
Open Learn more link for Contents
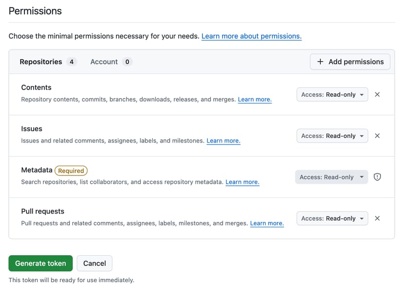click(254, 99)
